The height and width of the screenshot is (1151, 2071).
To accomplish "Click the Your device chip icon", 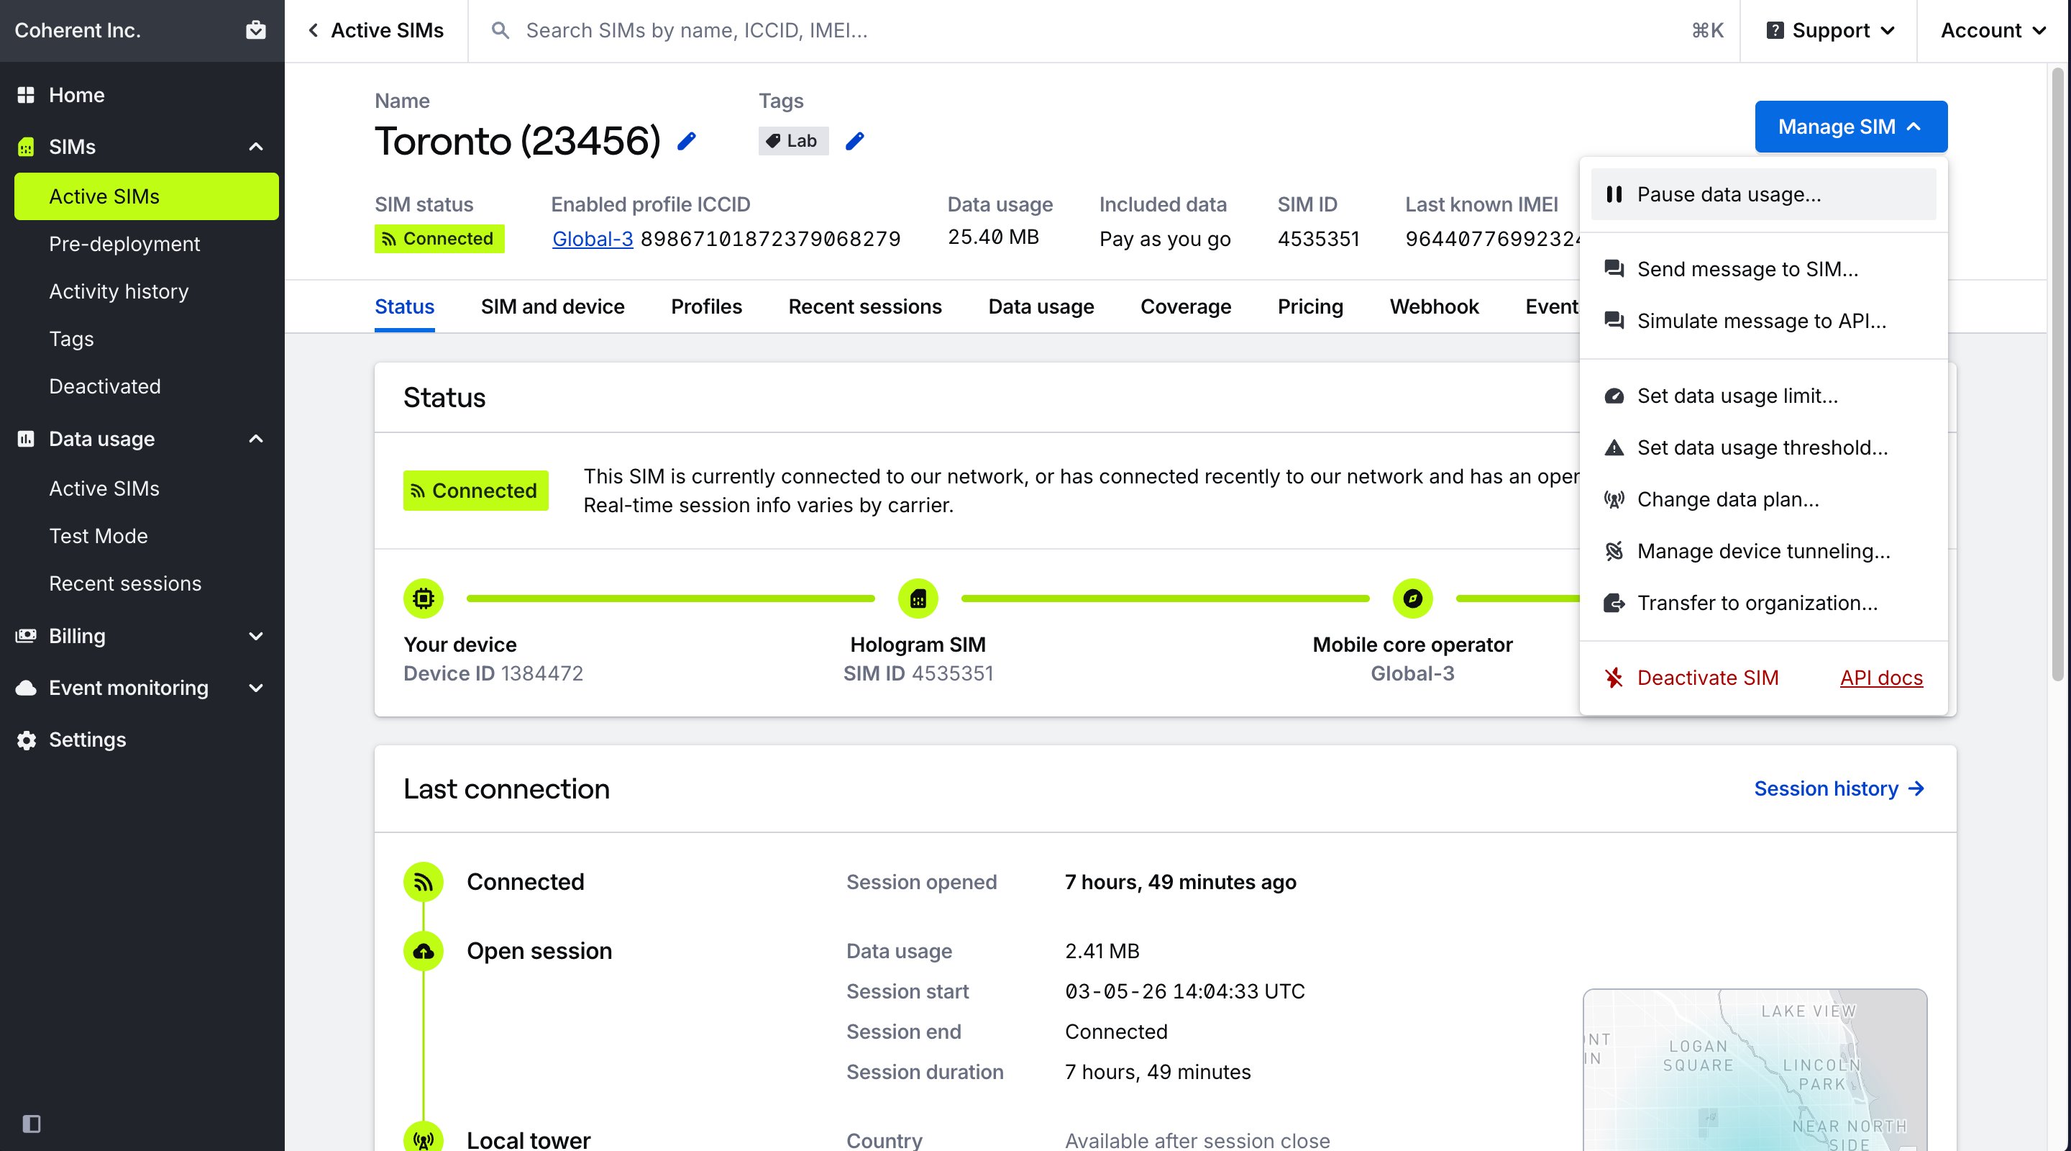I will click(423, 599).
